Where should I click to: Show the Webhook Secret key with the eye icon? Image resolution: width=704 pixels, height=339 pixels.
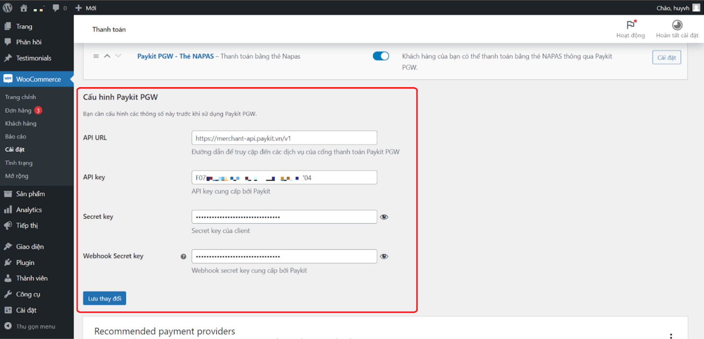coord(384,256)
